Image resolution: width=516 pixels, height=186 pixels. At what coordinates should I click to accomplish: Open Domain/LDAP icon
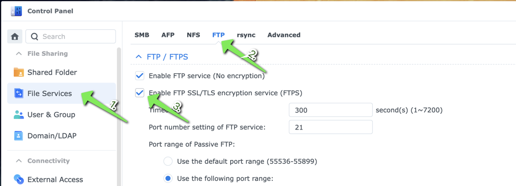(x=19, y=136)
